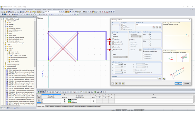Expand the Secções tree node
This screenshot has width=195, height=117.
coord(5,26)
